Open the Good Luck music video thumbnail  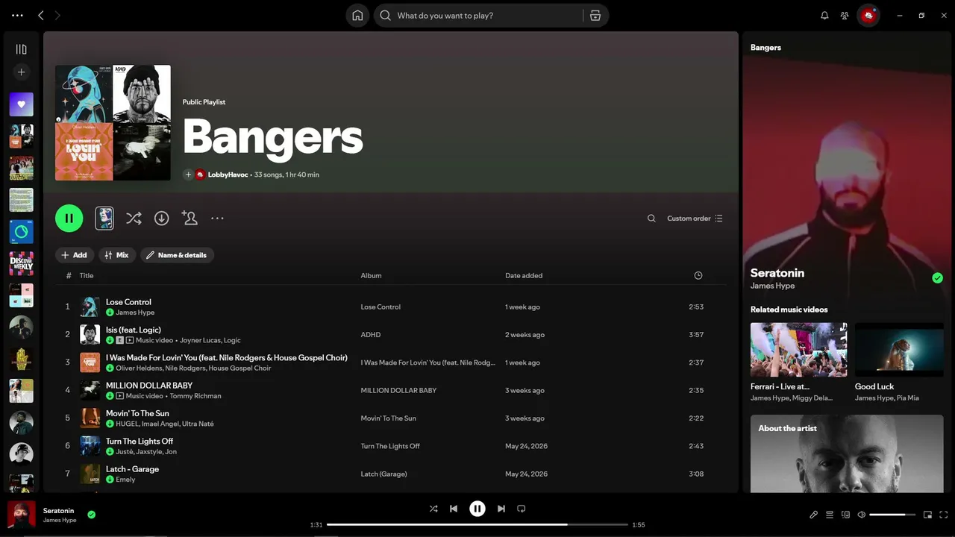899,349
